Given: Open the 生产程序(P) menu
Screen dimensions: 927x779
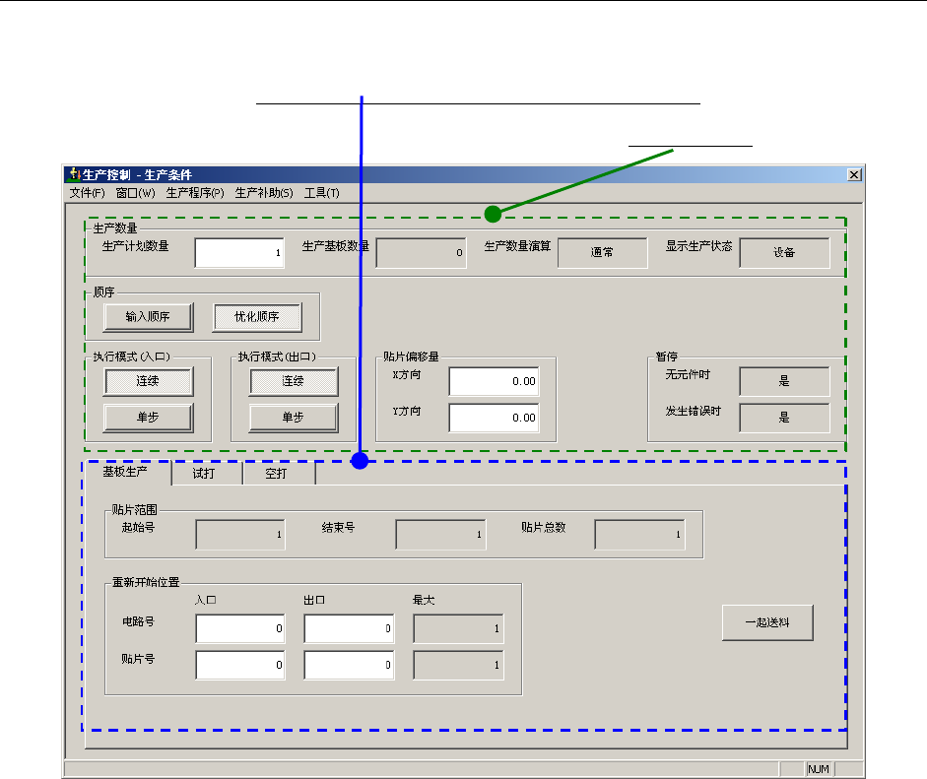Looking at the screenshot, I should pyautogui.click(x=195, y=193).
